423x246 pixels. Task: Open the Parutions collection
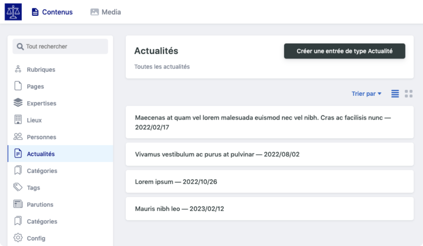pyautogui.click(x=60, y=205)
